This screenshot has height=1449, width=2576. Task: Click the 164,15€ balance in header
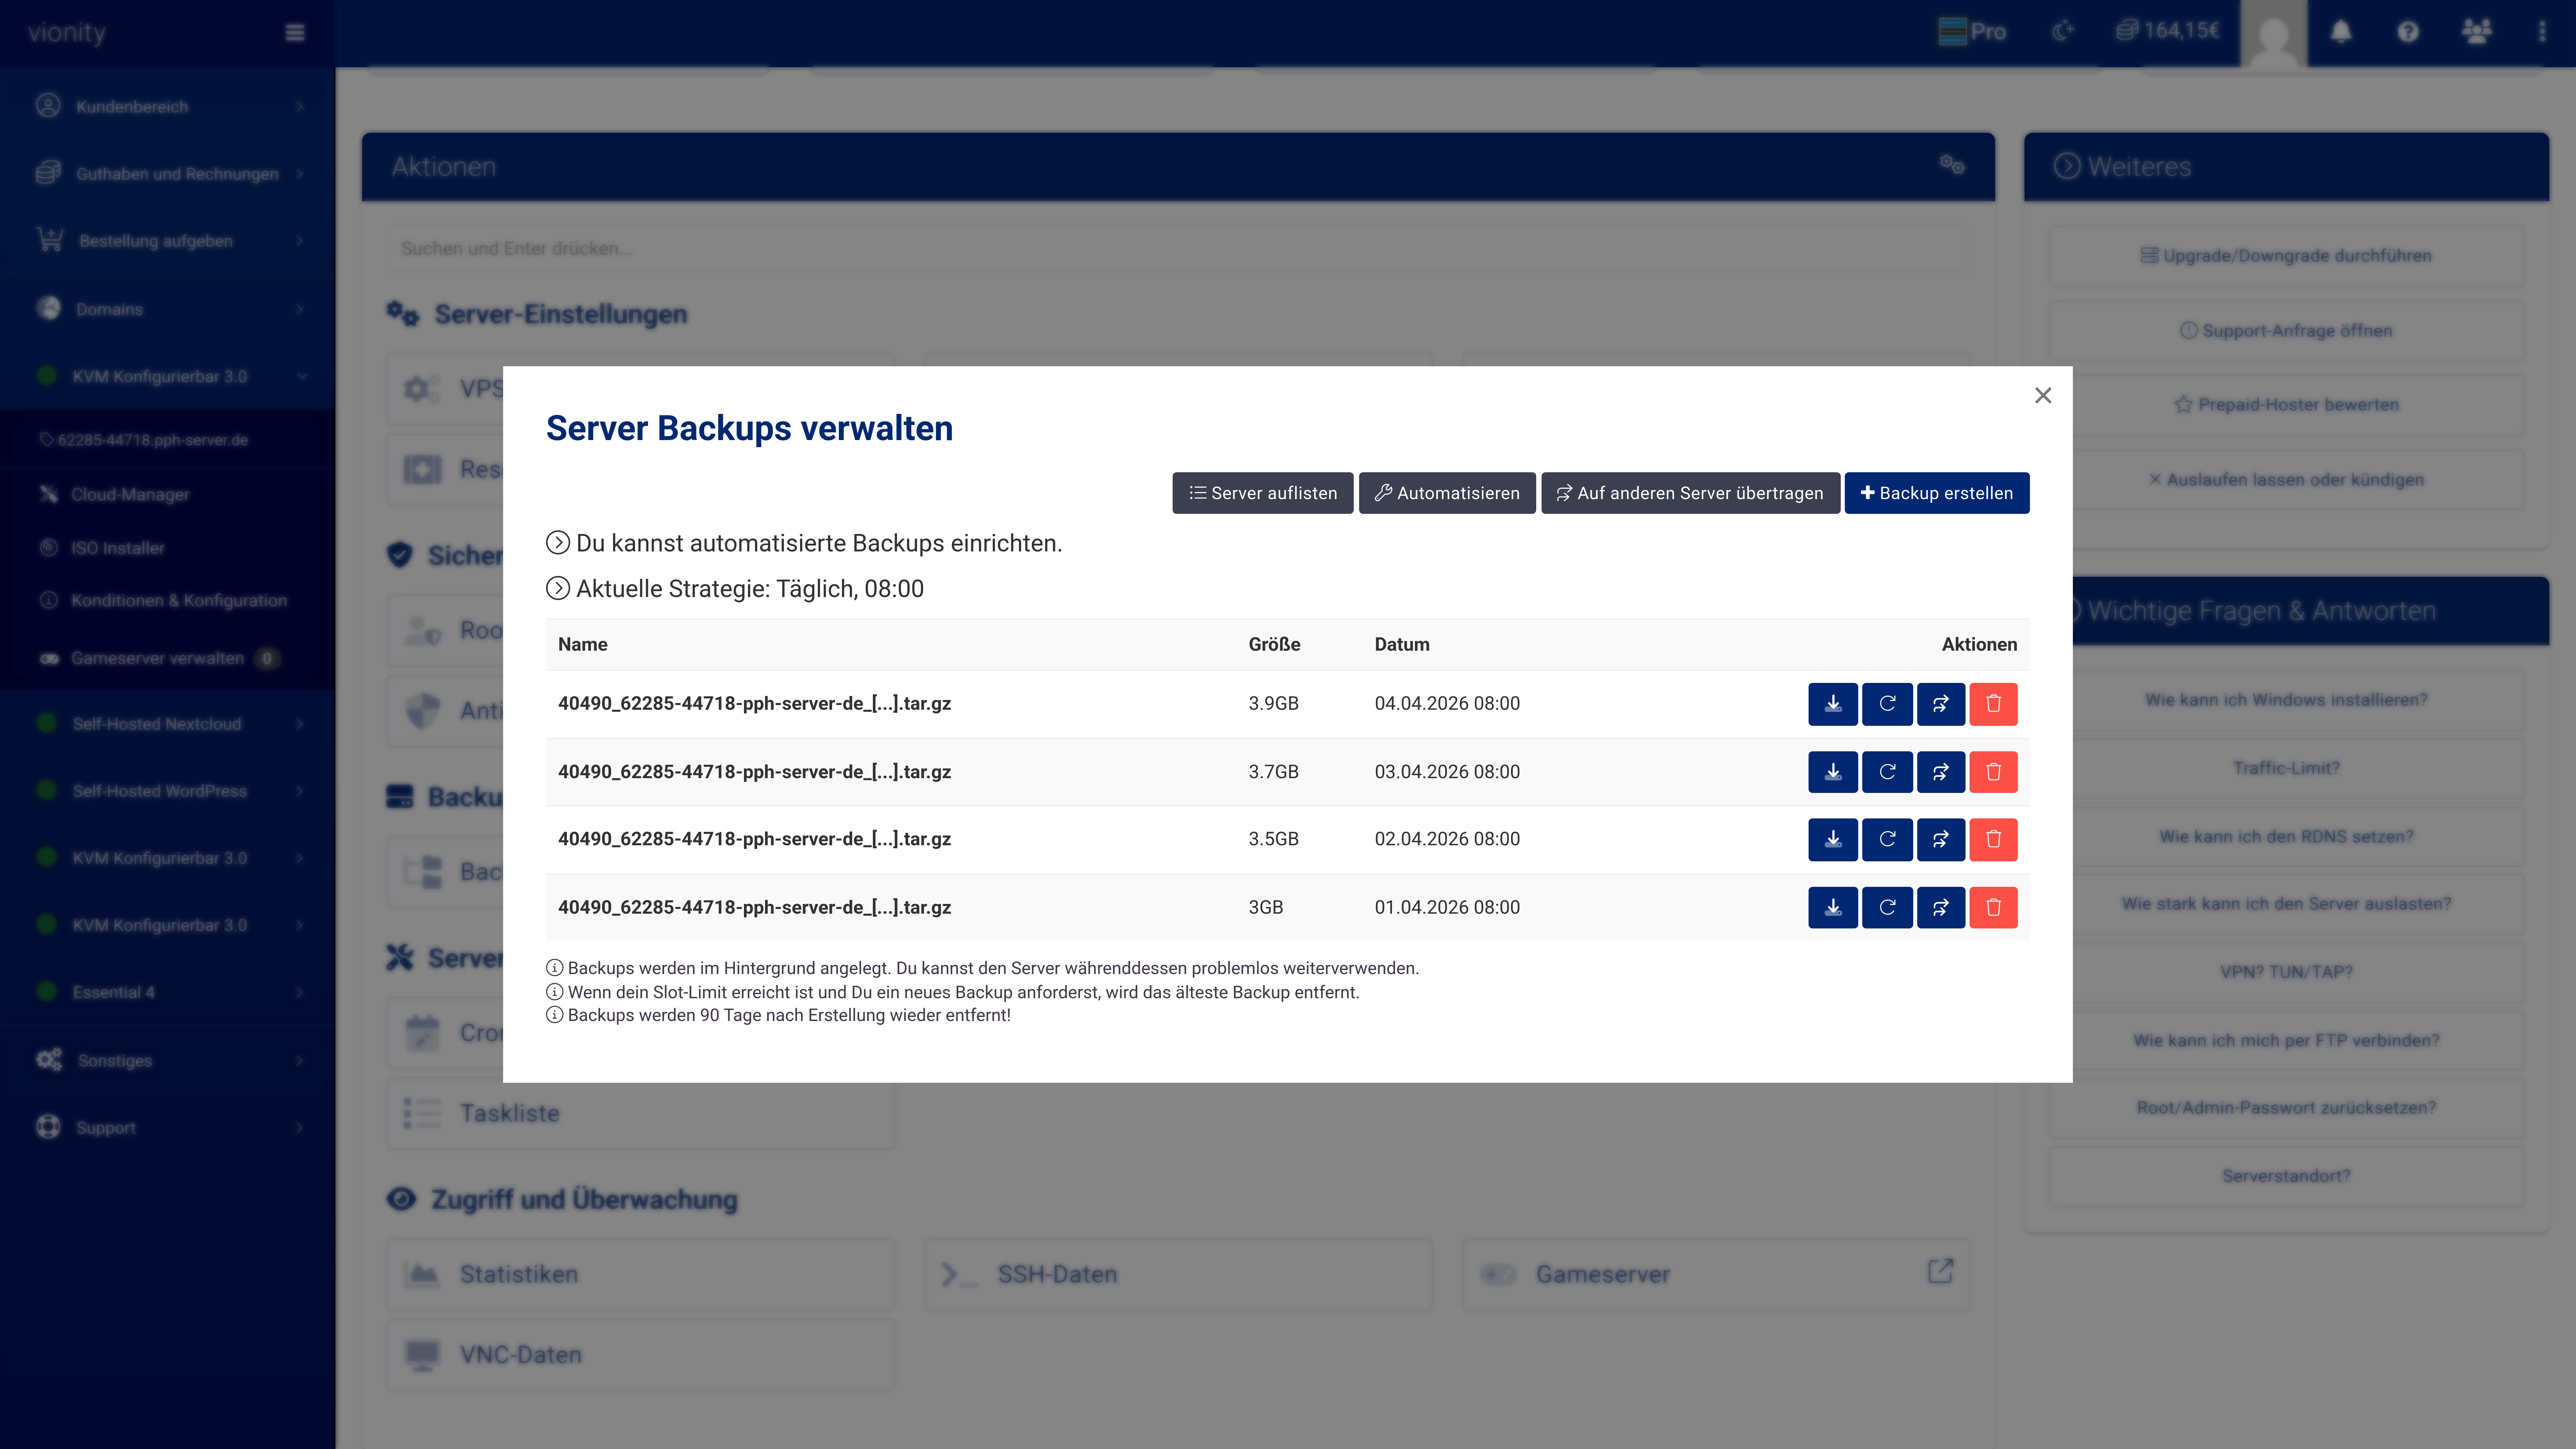click(2168, 31)
